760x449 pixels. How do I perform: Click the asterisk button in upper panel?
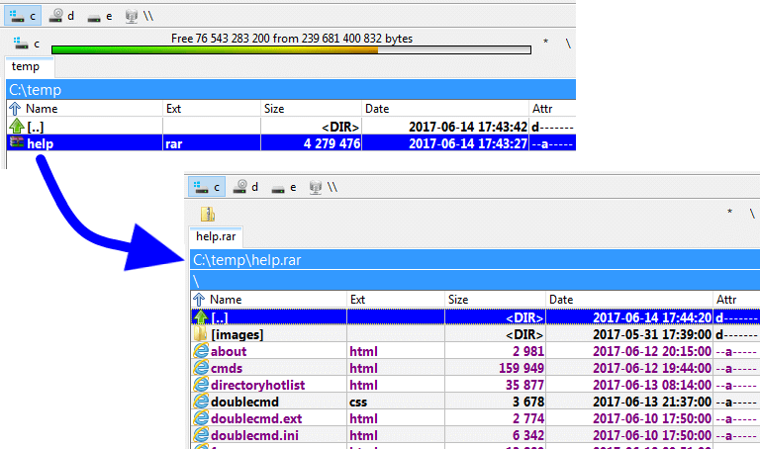coord(544,44)
